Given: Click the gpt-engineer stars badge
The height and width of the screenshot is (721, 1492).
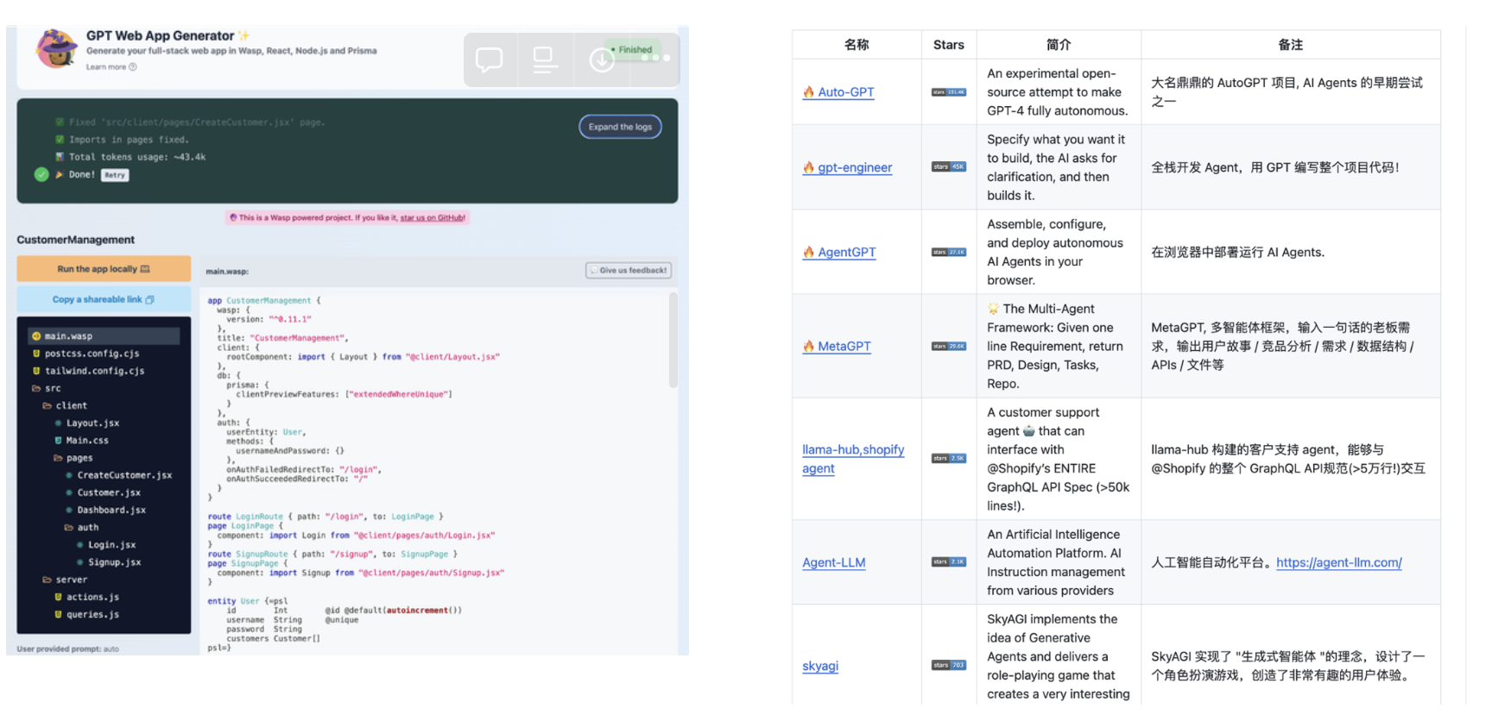Looking at the screenshot, I should point(948,167).
